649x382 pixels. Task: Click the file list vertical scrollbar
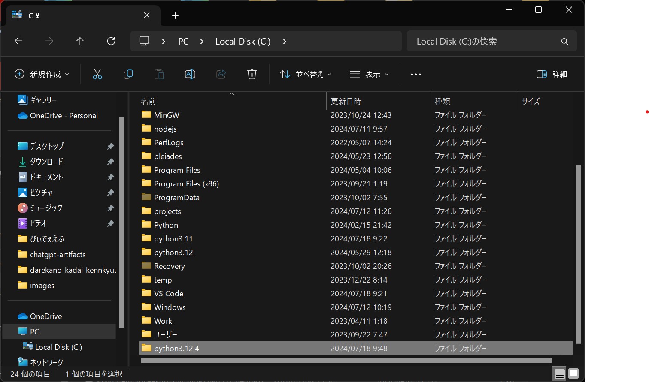(x=578, y=254)
